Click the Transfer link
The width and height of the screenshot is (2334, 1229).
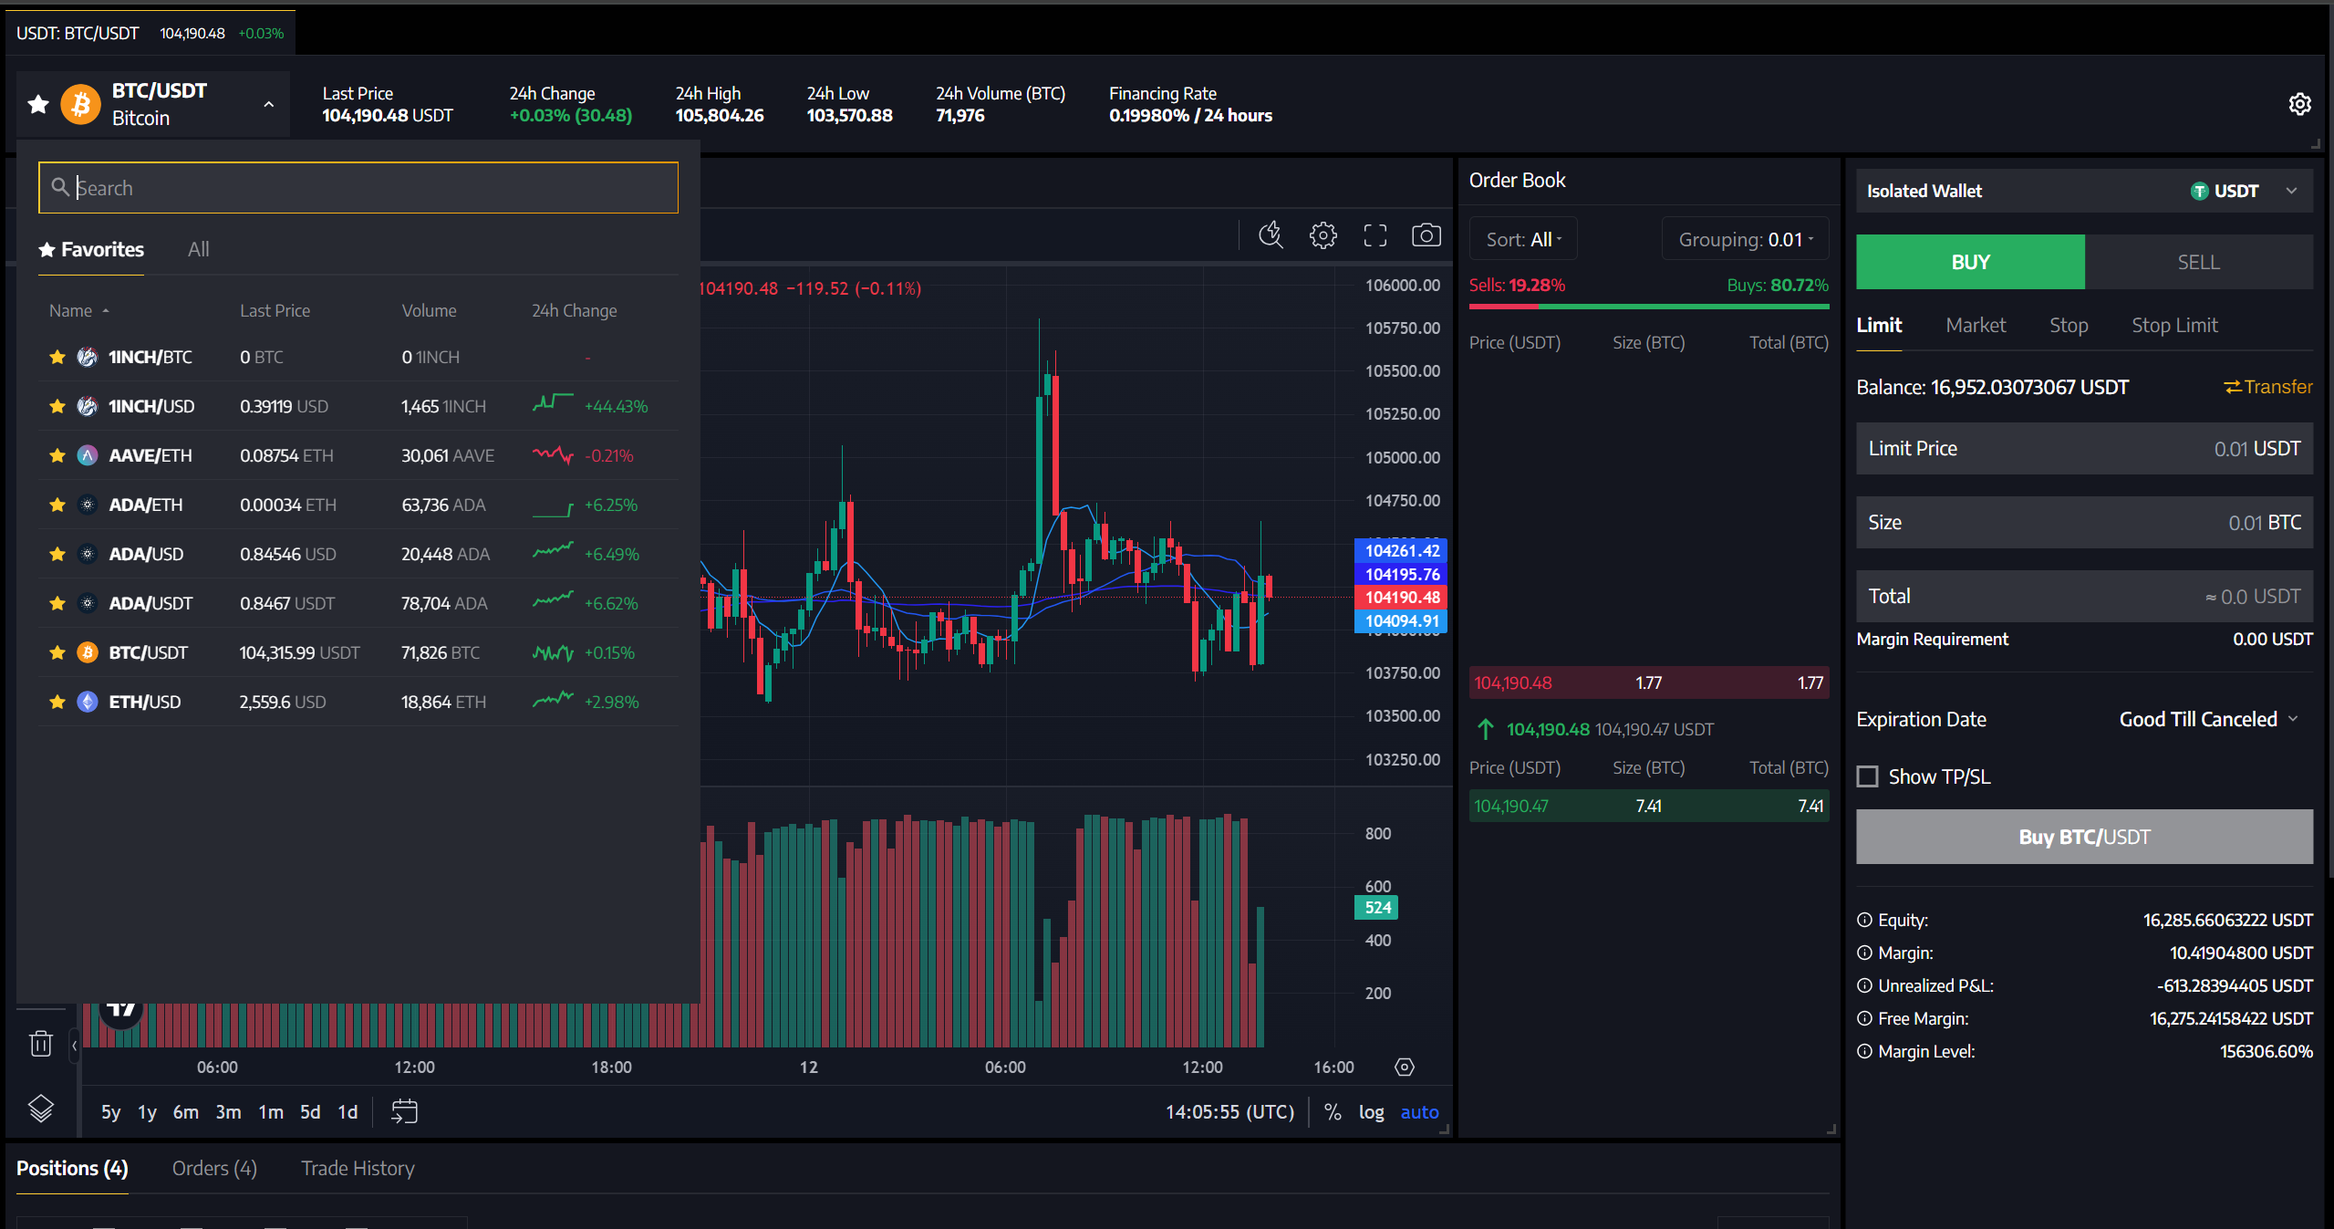[2267, 387]
